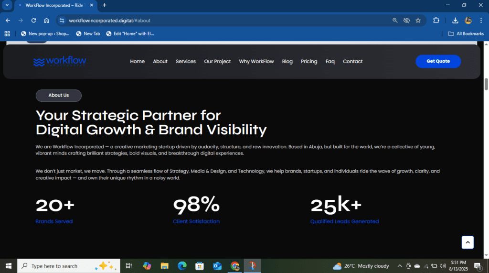Open the Services menu item
The height and width of the screenshot is (273, 489).
pyautogui.click(x=185, y=61)
